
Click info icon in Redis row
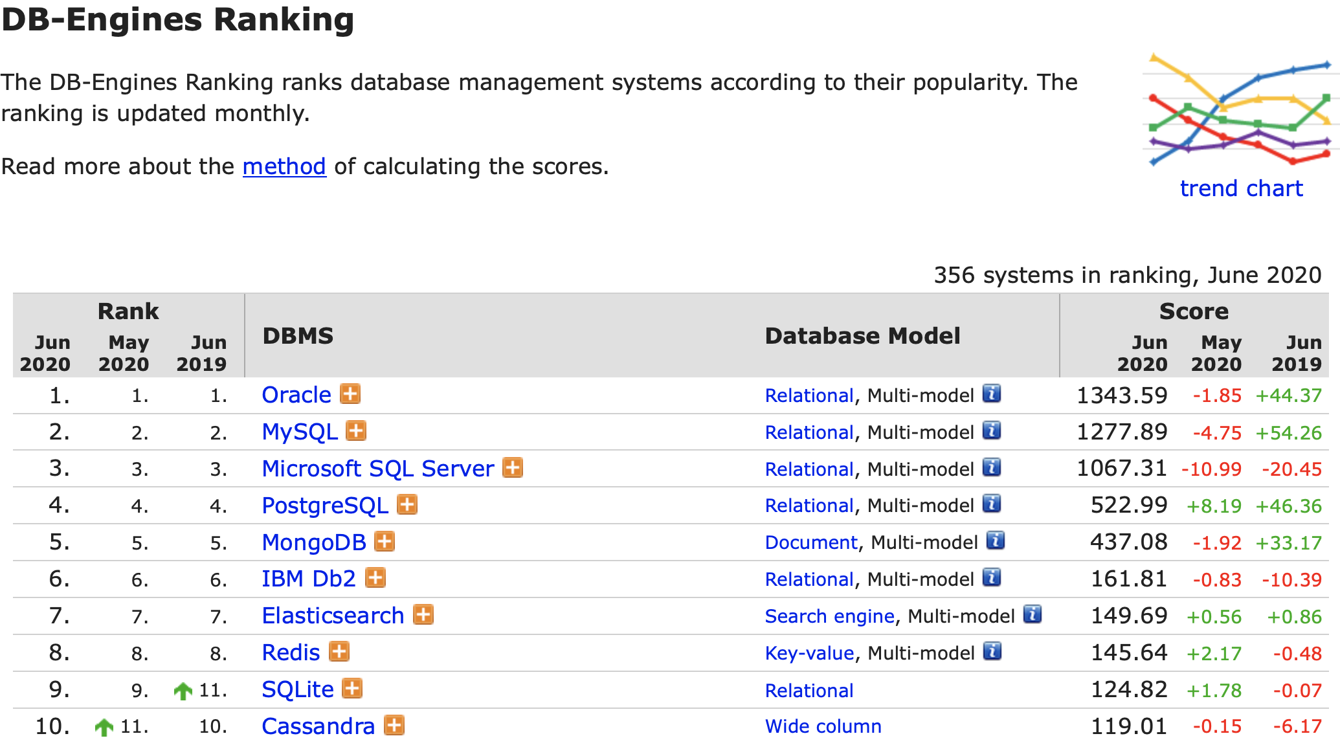992,651
